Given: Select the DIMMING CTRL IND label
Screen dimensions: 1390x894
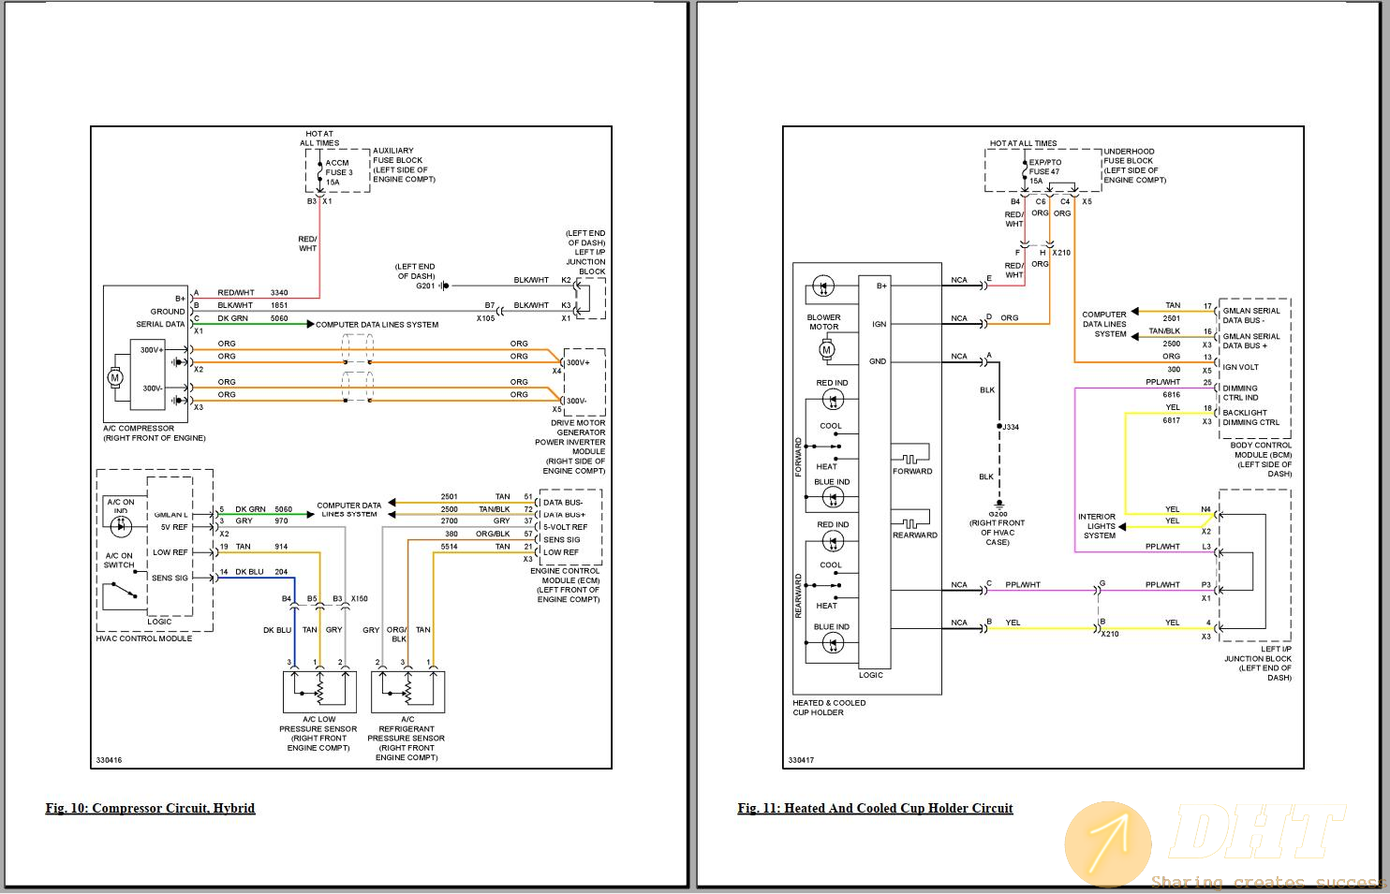Looking at the screenshot, I should point(1240,393).
